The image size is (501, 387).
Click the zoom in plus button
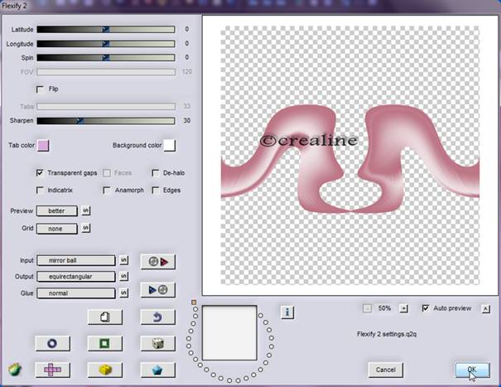point(404,308)
